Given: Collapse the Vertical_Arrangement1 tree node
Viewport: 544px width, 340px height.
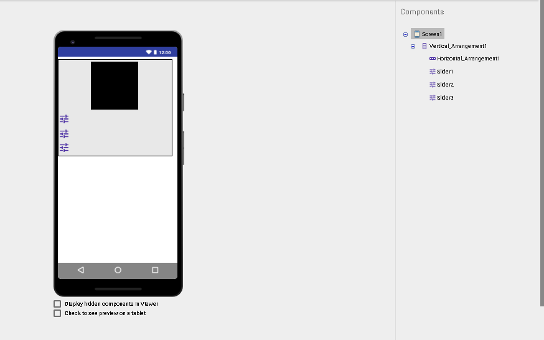Looking at the screenshot, I should click(413, 46).
